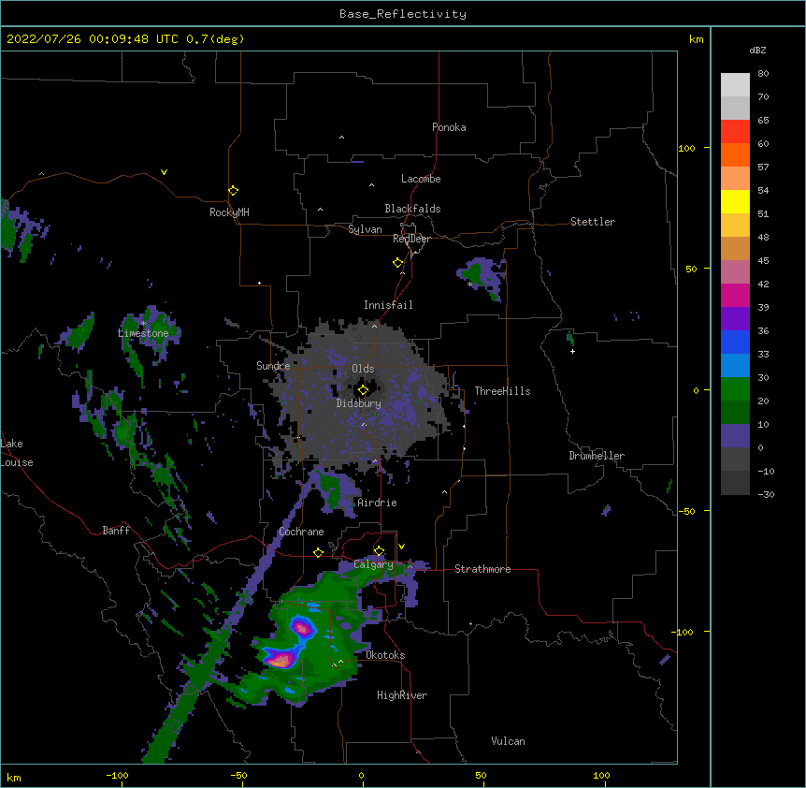Image resolution: width=806 pixels, height=788 pixels.
Task: Click the white plus marker north of Drumheller
Action: click(x=572, y=351)
